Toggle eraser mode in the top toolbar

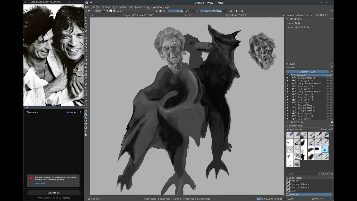tap(157, 11)
